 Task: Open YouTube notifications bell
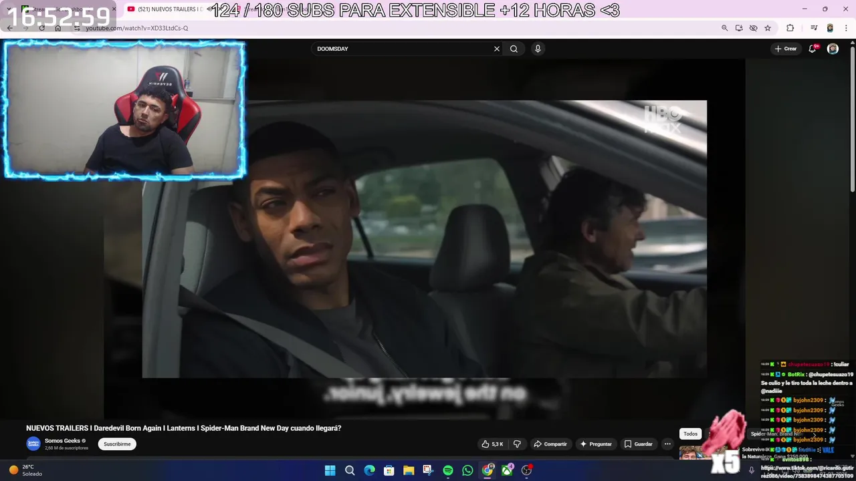pos(813,49)
